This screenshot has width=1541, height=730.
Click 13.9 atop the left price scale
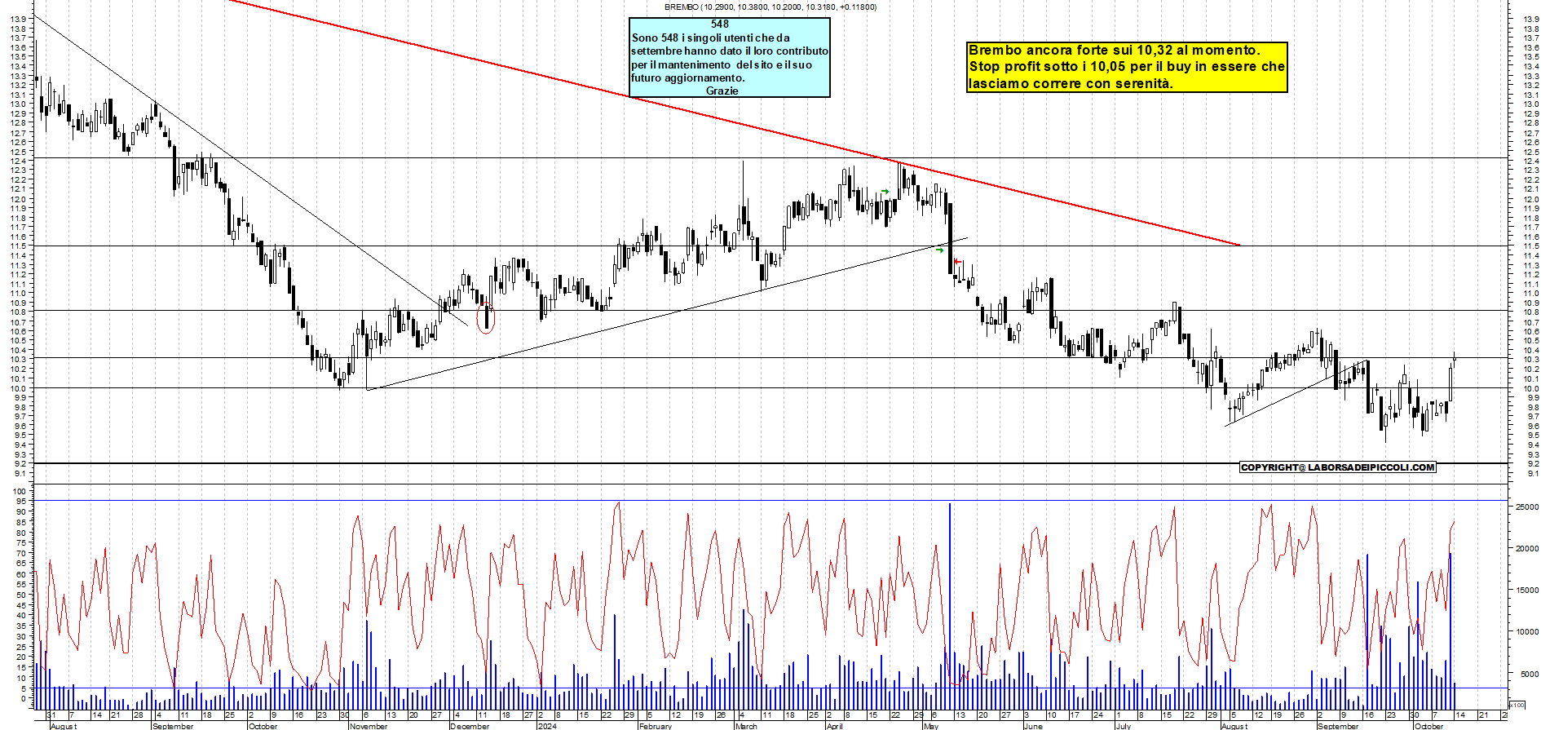coord(19,18)
